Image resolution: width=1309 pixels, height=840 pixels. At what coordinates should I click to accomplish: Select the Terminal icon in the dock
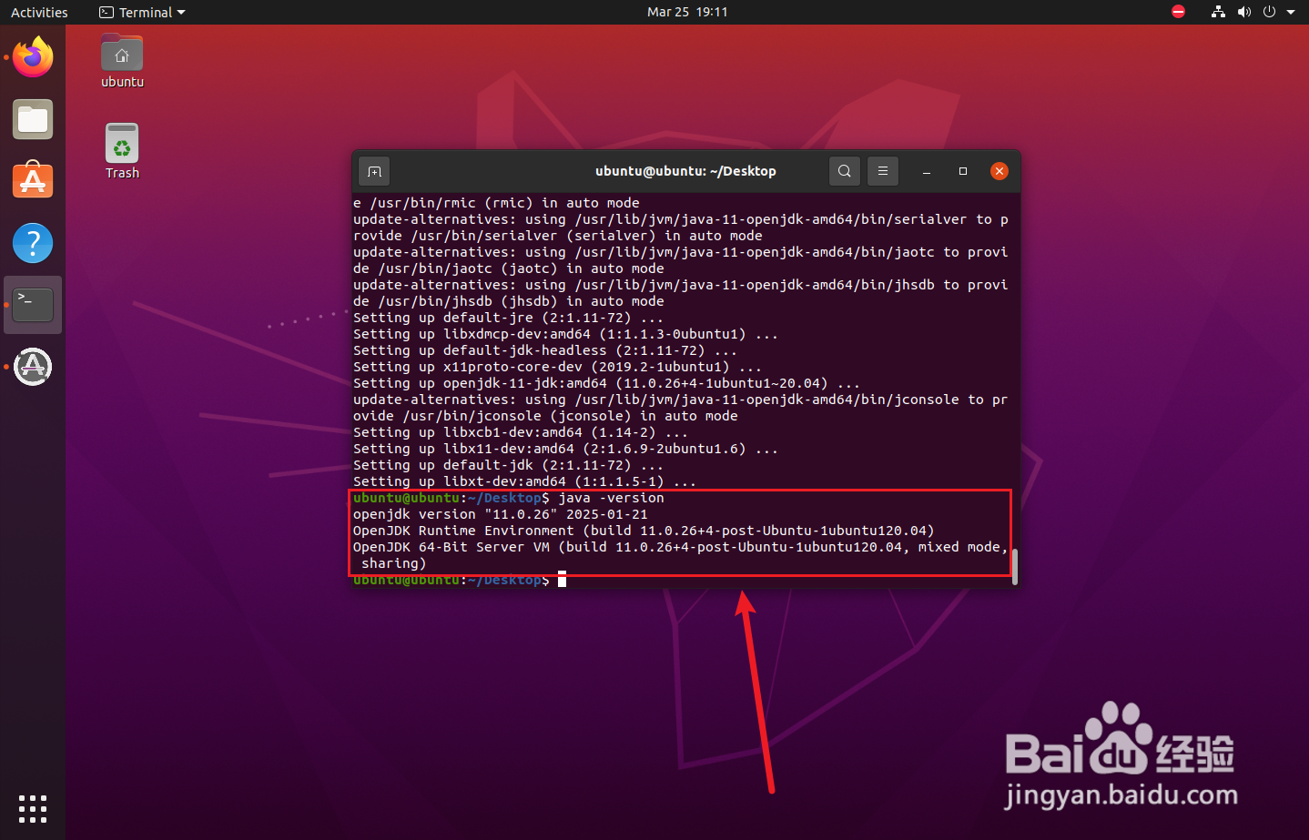tap(33, 305)
